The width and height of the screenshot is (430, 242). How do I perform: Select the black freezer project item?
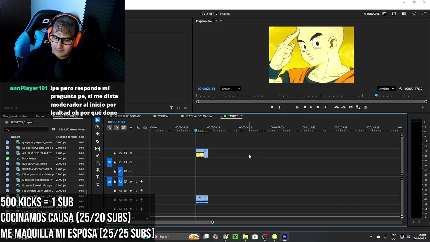[29, 158]
